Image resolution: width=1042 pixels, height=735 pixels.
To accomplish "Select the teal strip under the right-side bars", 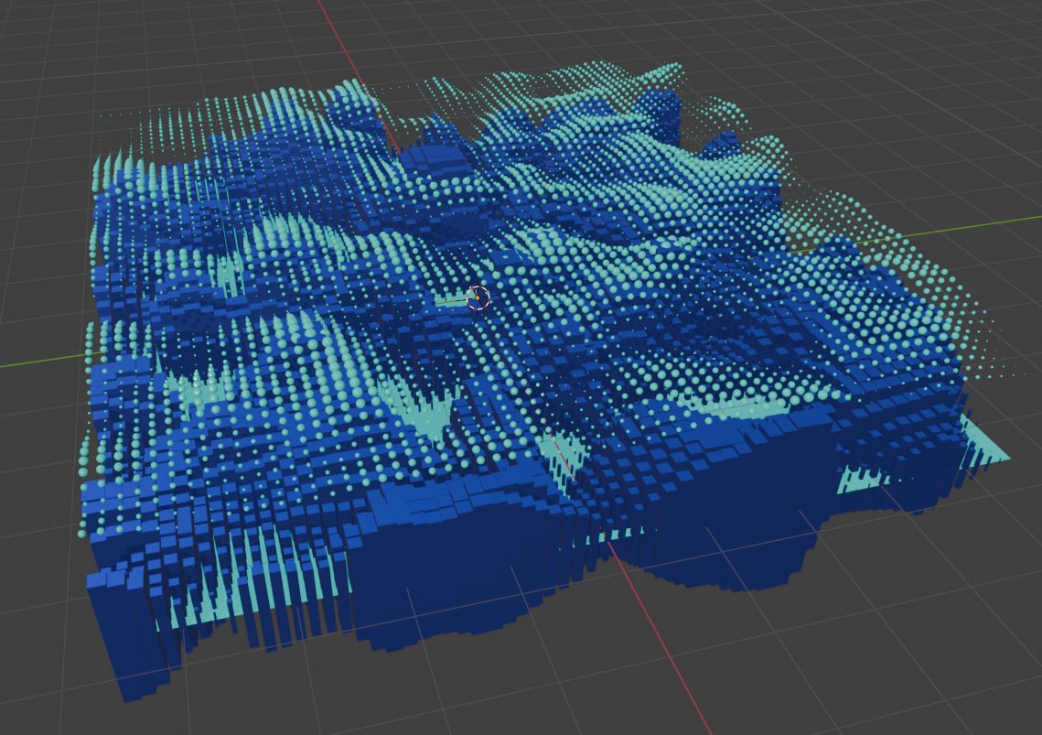I will click(864, 479).
